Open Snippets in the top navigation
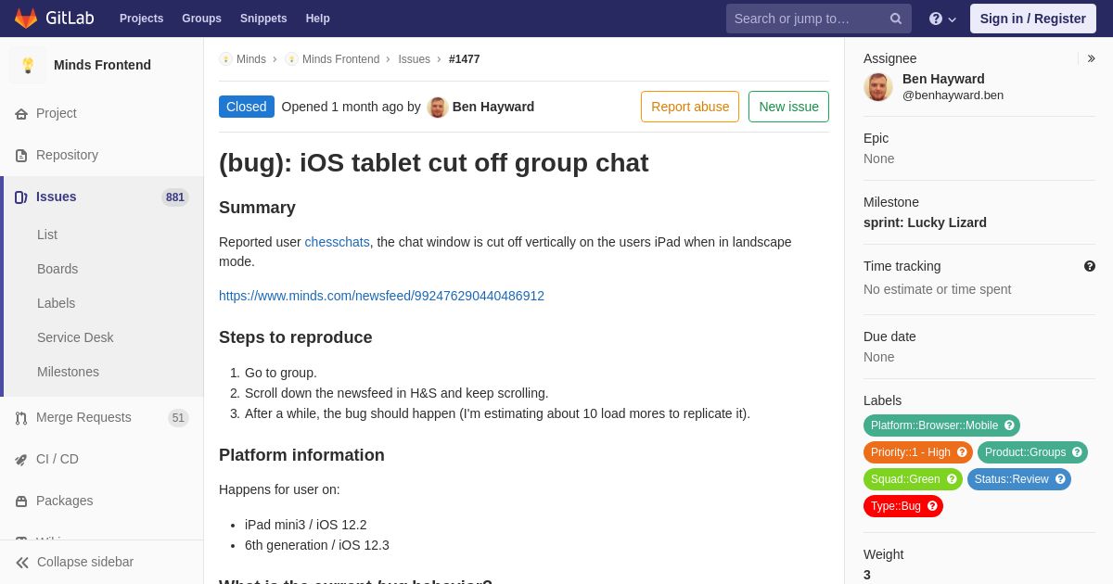Screen dimensions: 1113x584 coord(263,19)
